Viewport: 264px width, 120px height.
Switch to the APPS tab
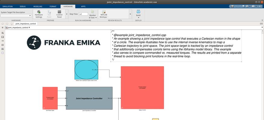pyautogui.click(x=83, y=6)
